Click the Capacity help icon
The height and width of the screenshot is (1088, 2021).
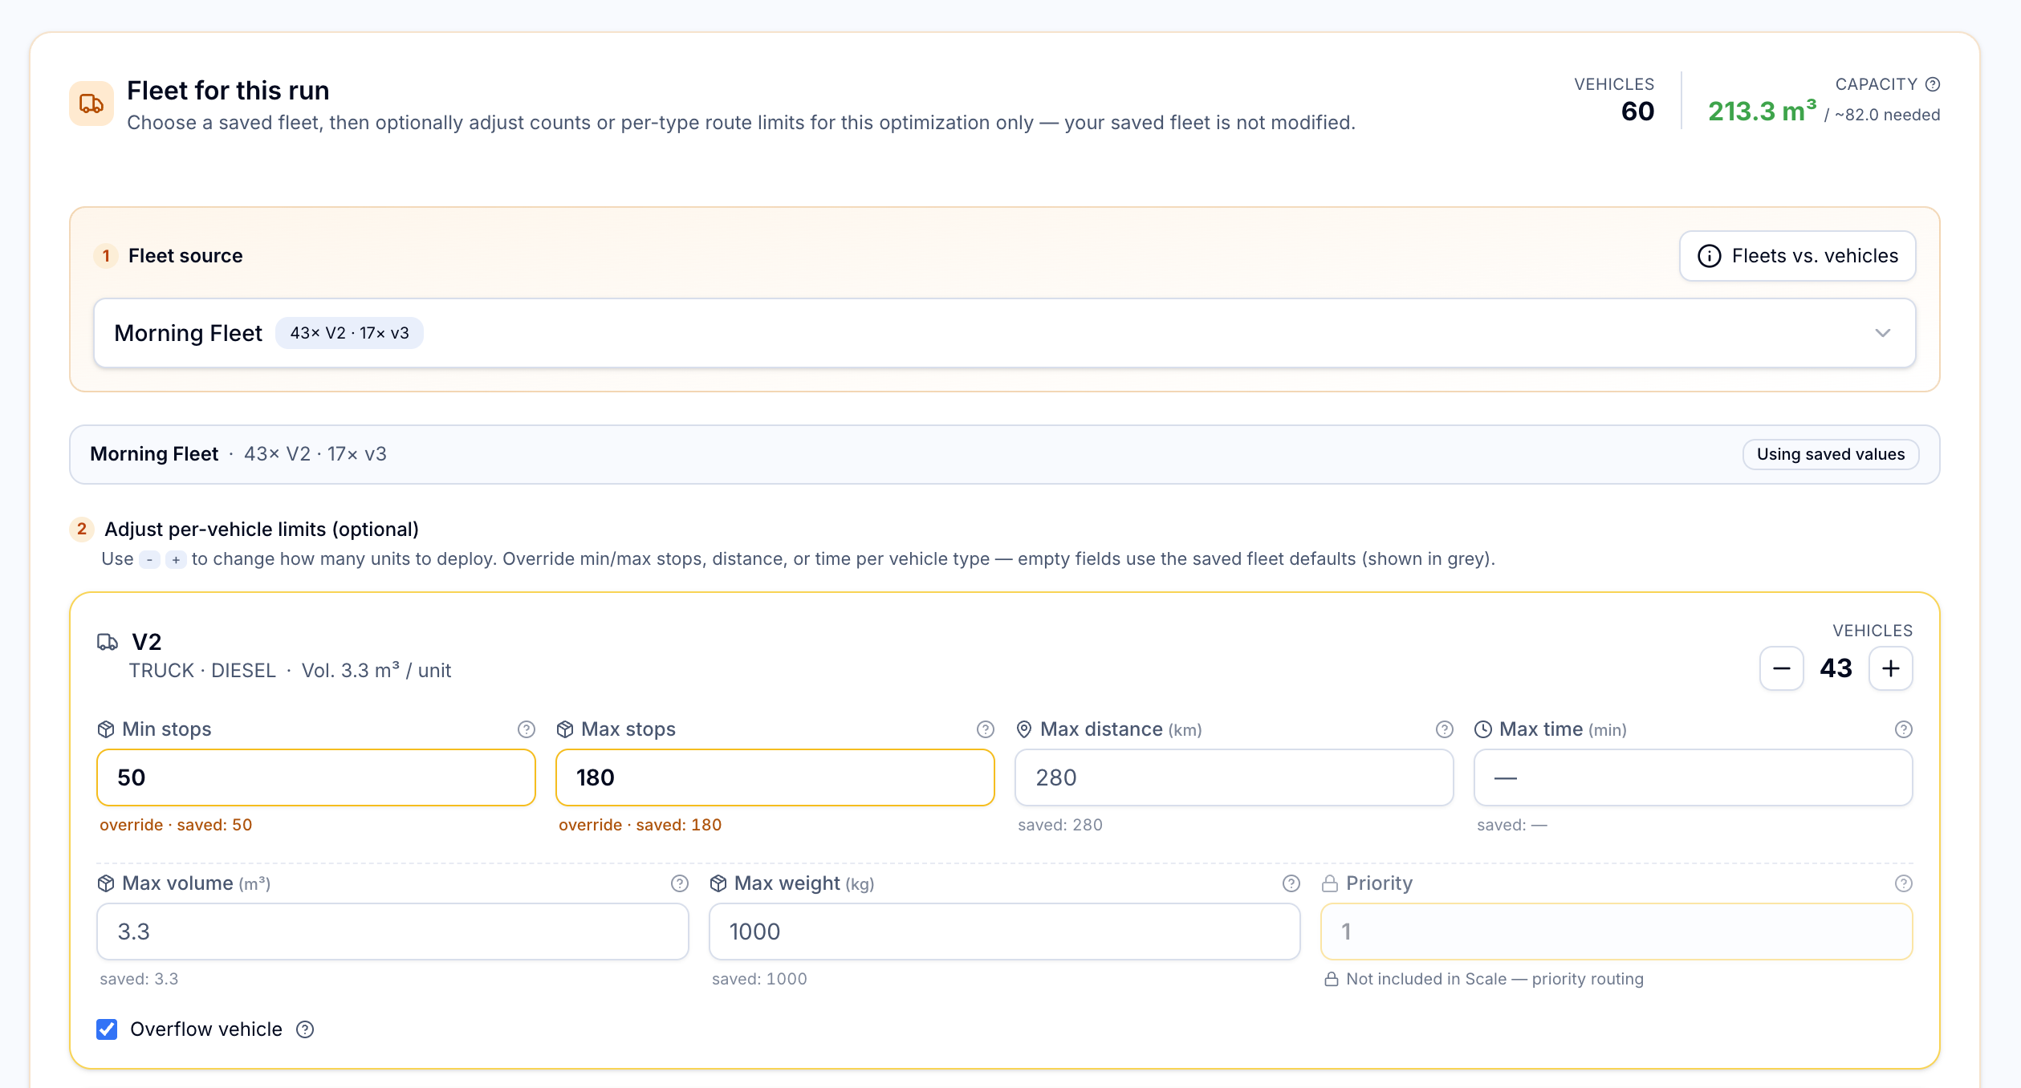1933,84
